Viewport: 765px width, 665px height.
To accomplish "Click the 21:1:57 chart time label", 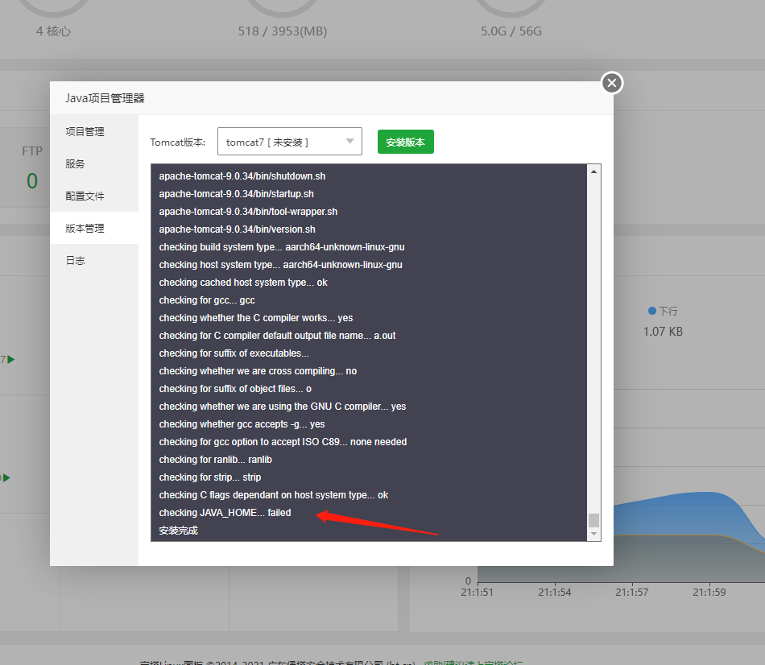I will [x=632, y=593].
